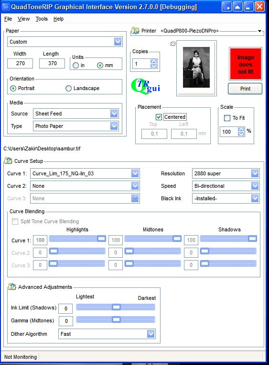This screenshot has height=365, width=269.
Task: Select inches as the units
Action: click(x=75, y=66)
